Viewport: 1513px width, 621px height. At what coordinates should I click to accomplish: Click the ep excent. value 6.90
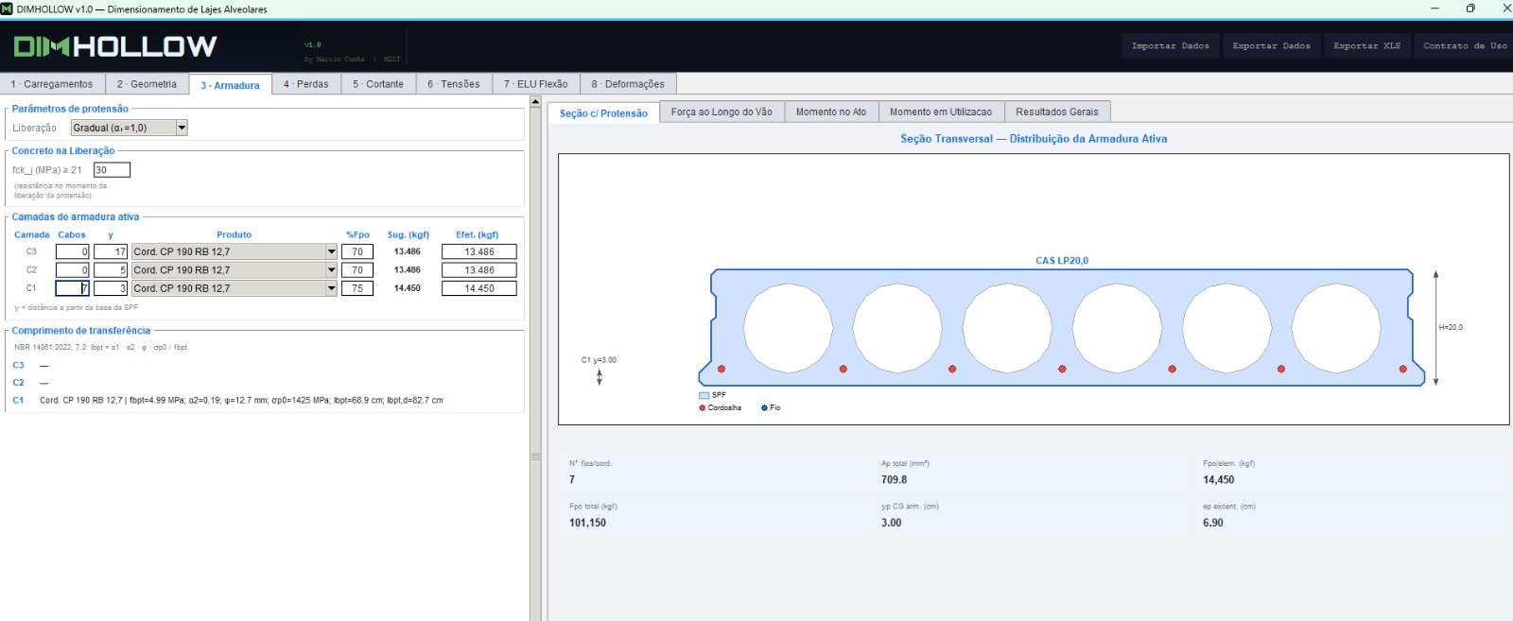click(1212, 523)
